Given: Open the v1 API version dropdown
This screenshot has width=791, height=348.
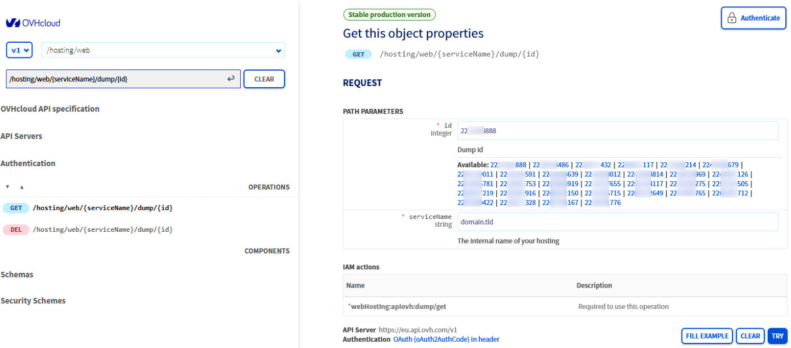Looking at the screenshot, I should pos(19,50).
